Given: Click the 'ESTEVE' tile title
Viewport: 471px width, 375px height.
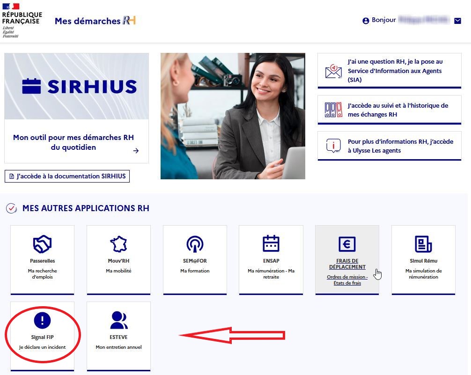Looking at the screenshot, I should click(x=118, y=337).
